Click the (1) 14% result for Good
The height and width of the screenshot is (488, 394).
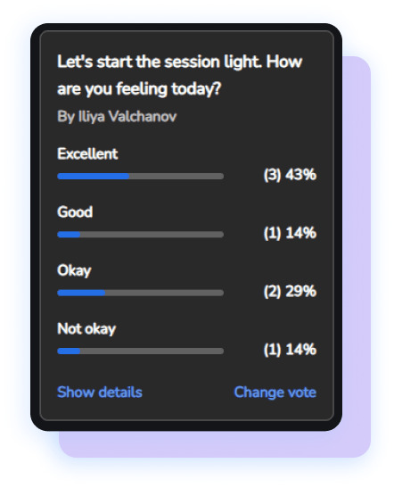pyautogui.click(x=290, y=233)
